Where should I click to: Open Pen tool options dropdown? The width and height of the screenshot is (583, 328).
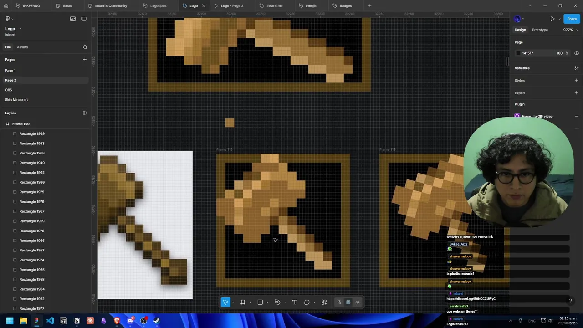click(285, 302)
